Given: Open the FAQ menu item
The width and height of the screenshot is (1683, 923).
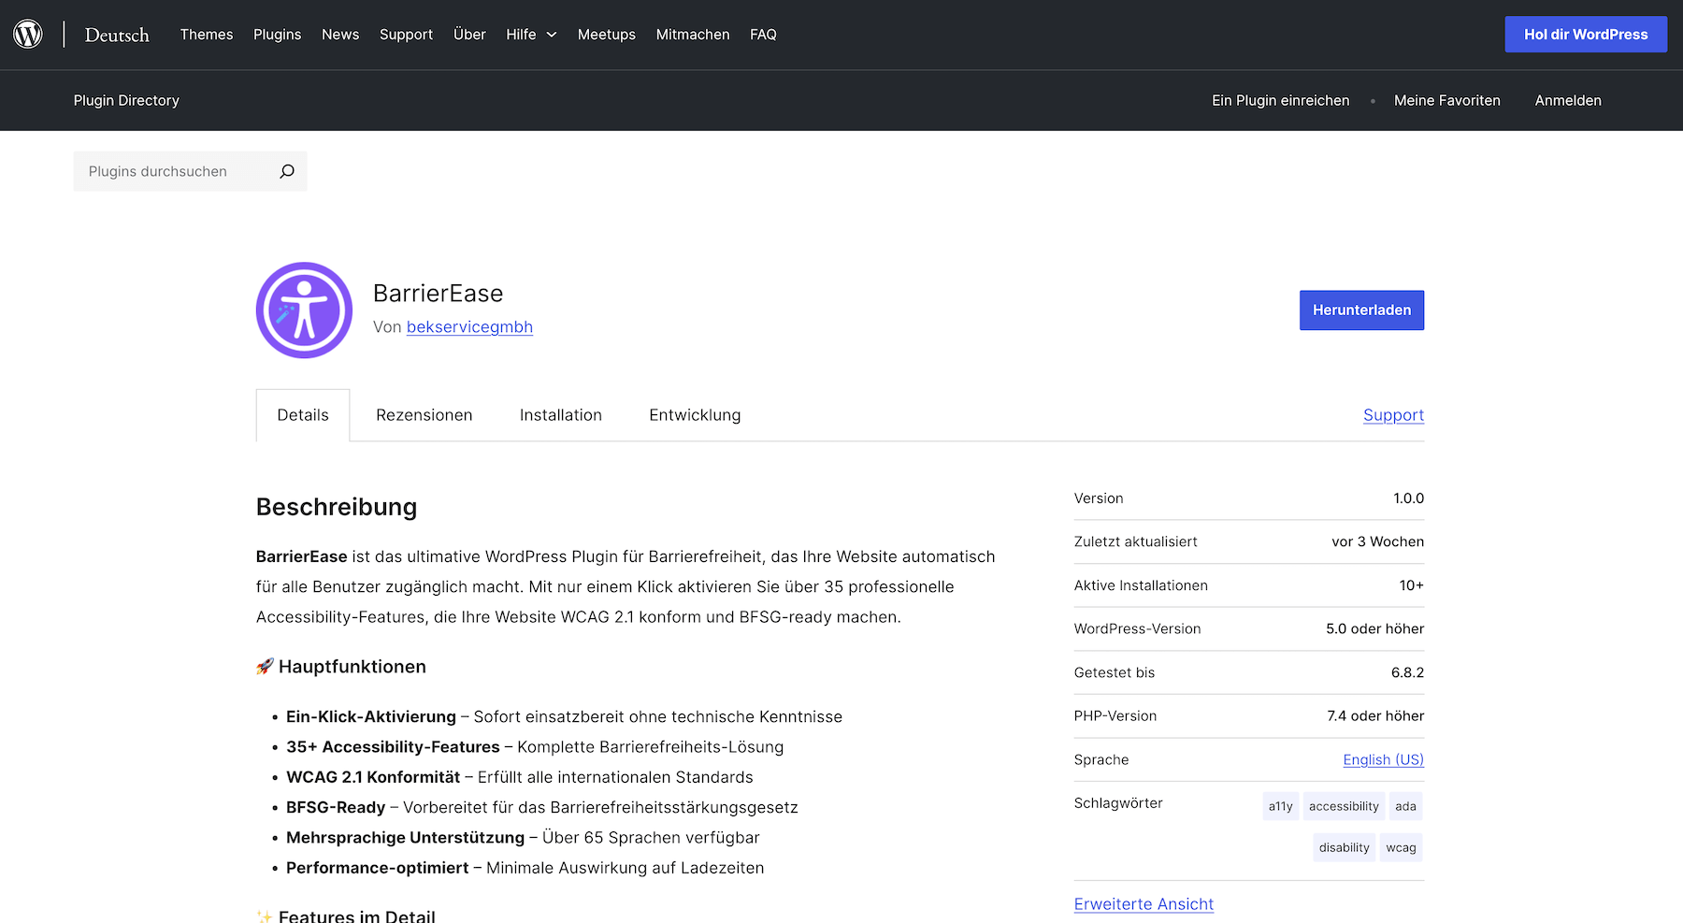Looking at the screenshot, I should click(763, 35).
